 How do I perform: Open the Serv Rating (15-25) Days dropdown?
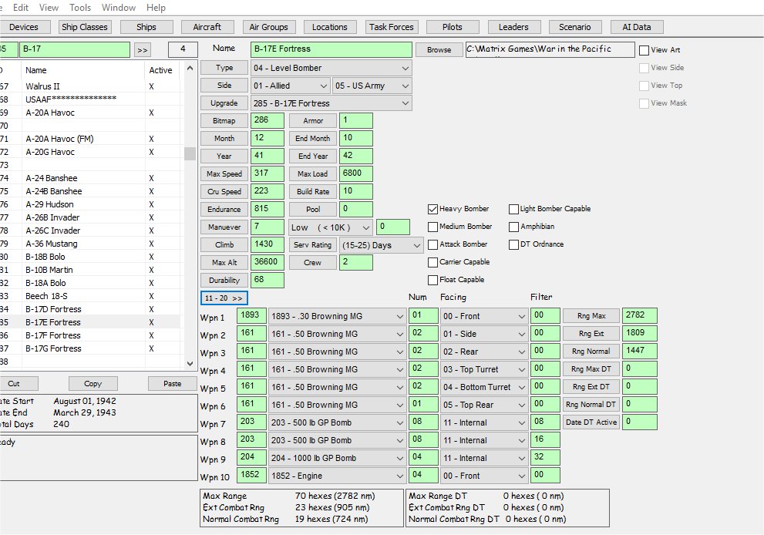(381, 245)
